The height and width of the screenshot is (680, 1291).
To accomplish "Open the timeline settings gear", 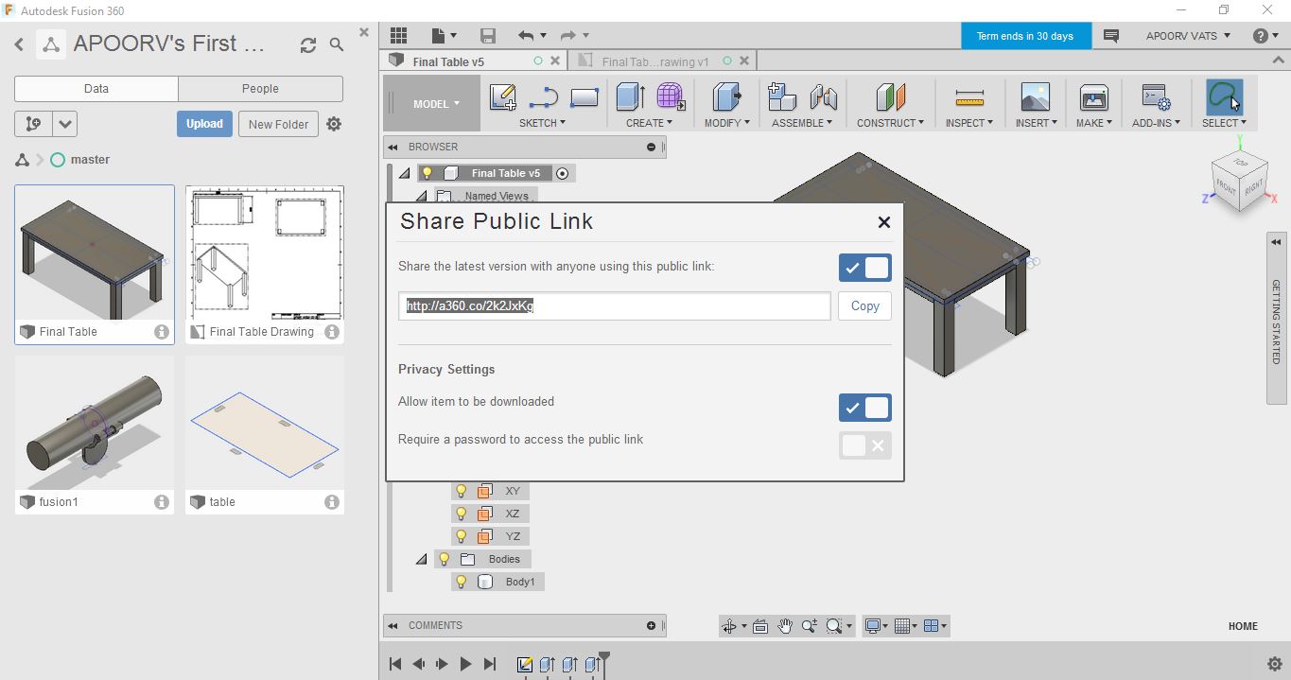I will pyautogui.click(x=1274, y=664).
